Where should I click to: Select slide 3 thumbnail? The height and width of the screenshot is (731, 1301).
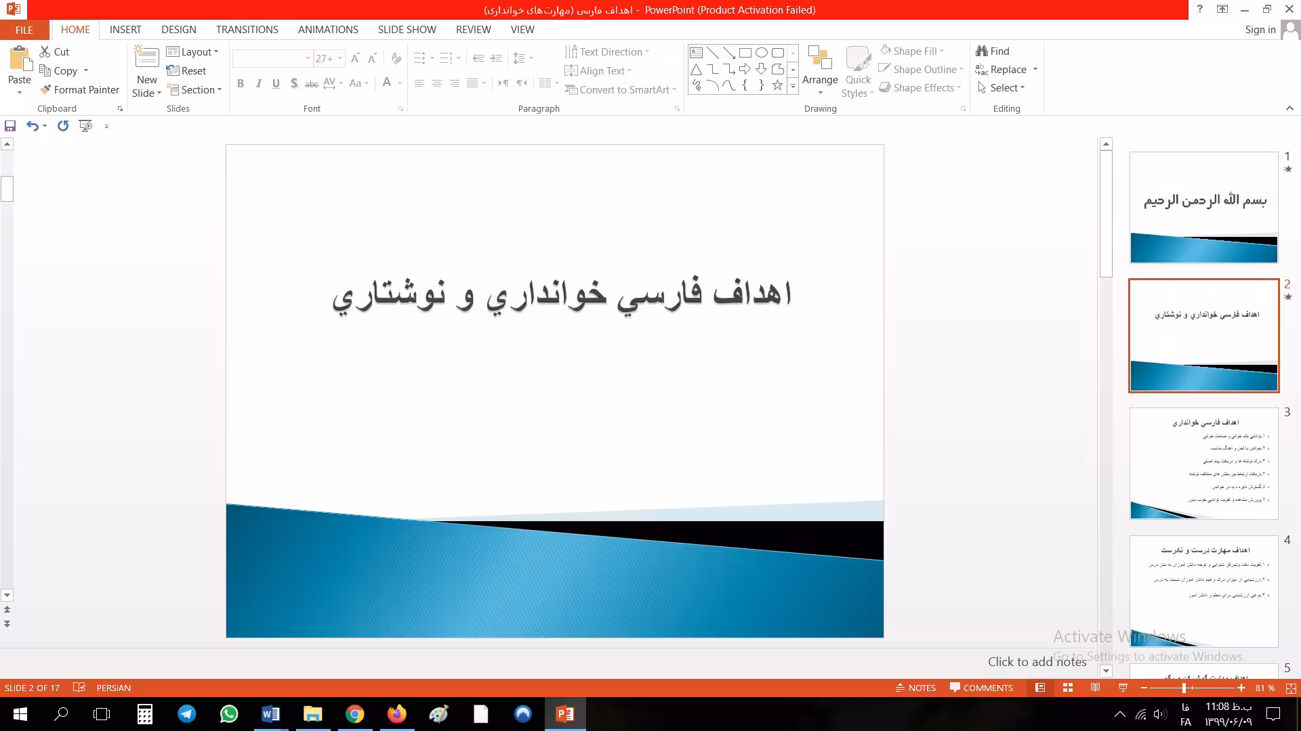point(1203,463)
